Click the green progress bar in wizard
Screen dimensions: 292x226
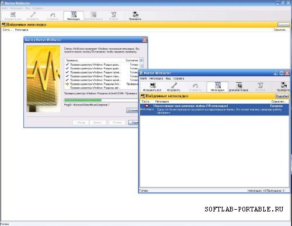coord(101,100)
